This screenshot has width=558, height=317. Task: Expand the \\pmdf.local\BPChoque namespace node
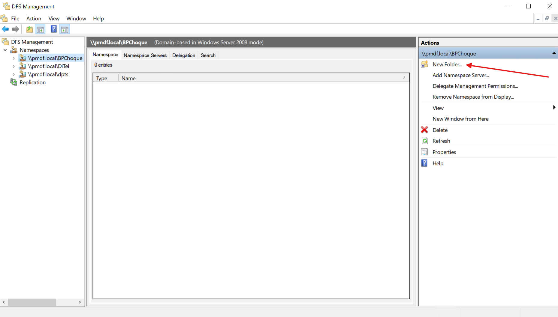coord(14,58)
